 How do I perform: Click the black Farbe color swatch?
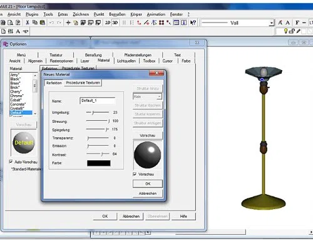(x=98, y=163)
